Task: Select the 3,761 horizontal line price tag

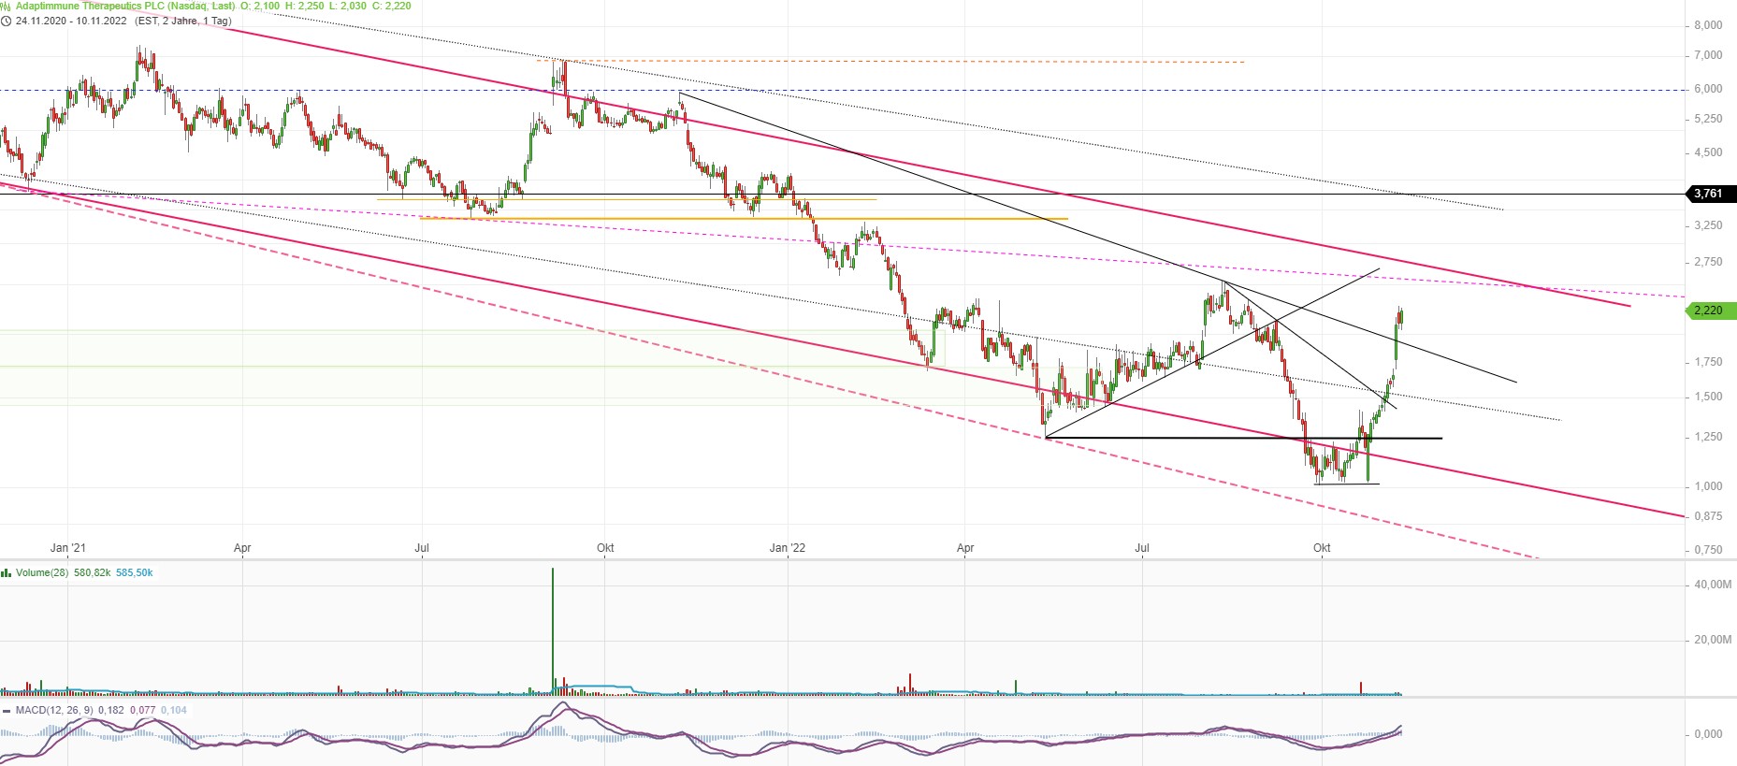Action: point(1710,194)
